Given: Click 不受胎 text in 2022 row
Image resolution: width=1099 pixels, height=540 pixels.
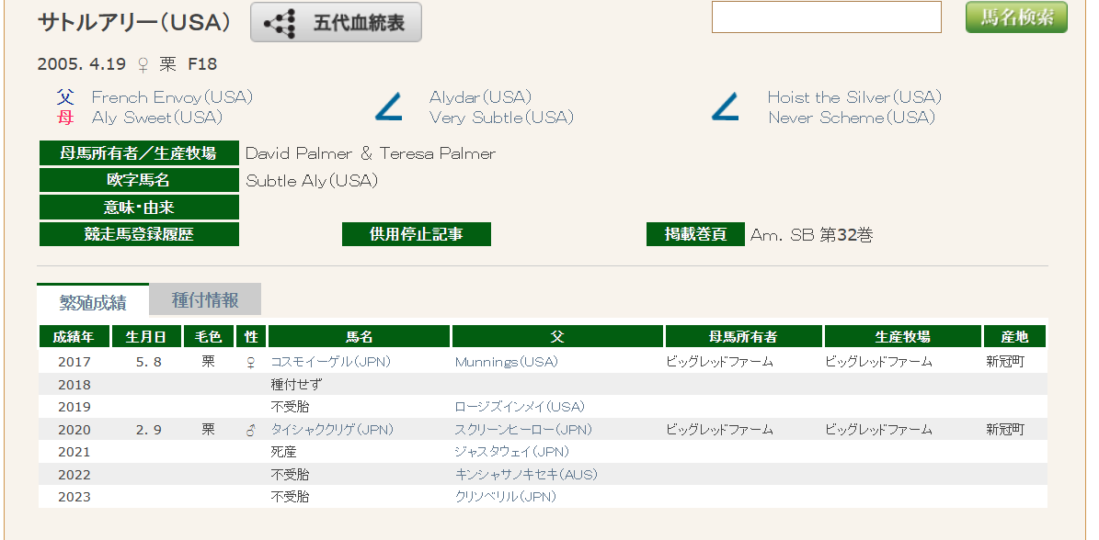Looking at the screenshot, I should click(291, 475).
